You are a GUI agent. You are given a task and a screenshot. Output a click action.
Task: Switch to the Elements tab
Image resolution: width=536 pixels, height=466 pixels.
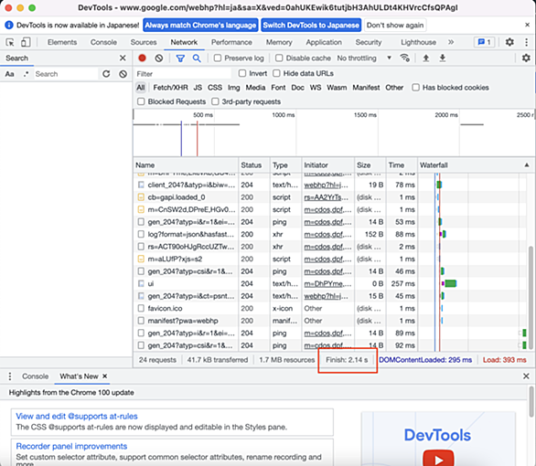pos(62,42)
